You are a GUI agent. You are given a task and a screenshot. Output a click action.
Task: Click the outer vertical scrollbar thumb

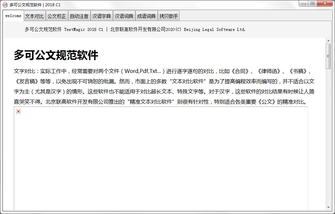pyautogui.click(x=328, y=56)
